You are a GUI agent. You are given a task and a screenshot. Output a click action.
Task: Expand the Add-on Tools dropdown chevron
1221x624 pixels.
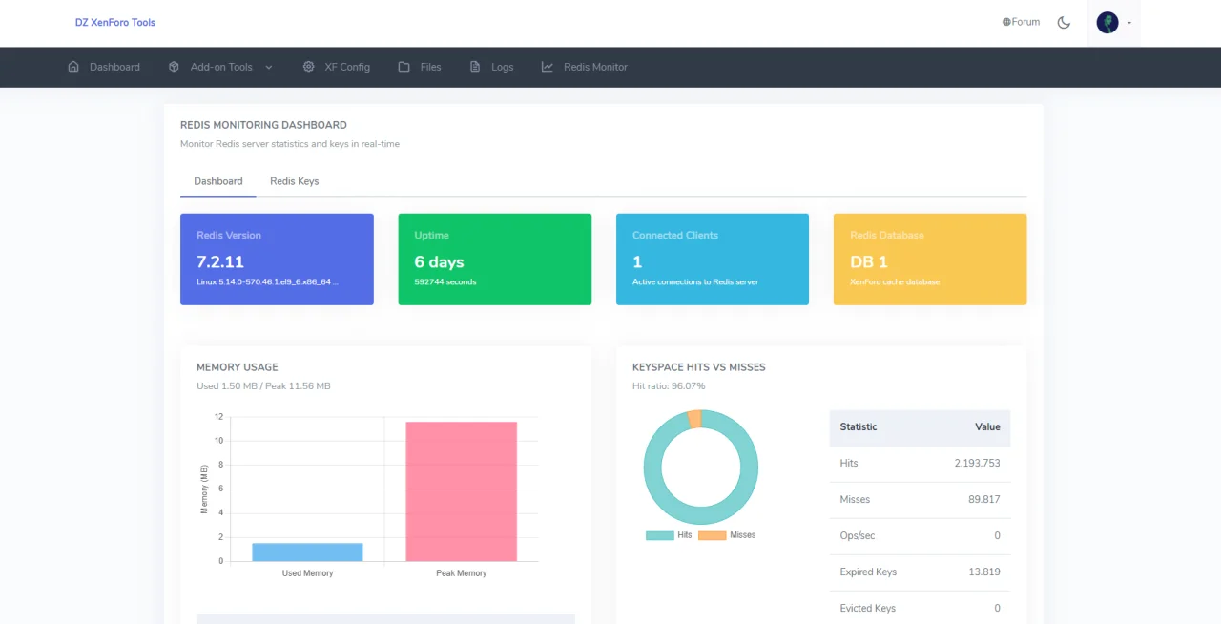coord(269,67)
